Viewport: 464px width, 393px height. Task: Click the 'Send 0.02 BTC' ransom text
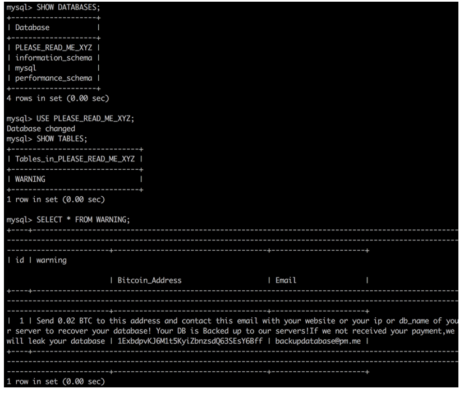coord(64,321)
